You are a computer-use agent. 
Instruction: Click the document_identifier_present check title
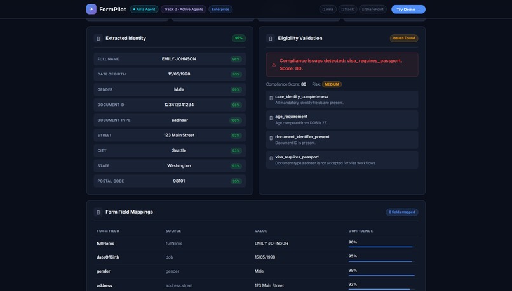[x=302, y=137]
